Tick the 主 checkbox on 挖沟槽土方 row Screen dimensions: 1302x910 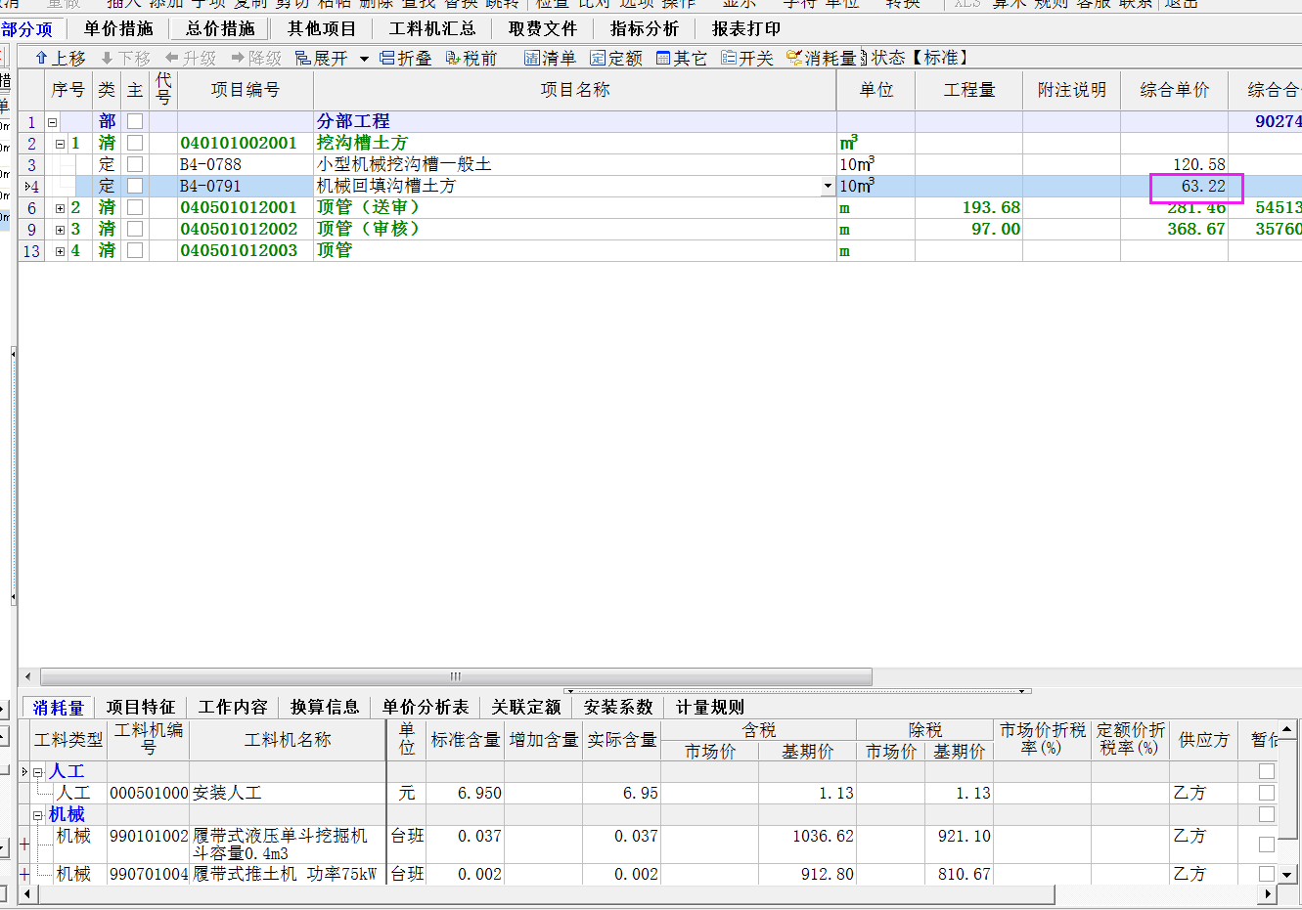(x=135, y=143)
